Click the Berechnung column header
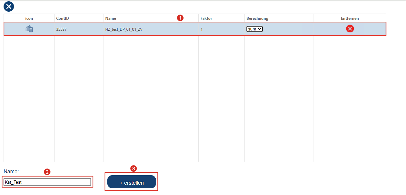This screenshot has width=406, height=195. click(x=257, y=18)
